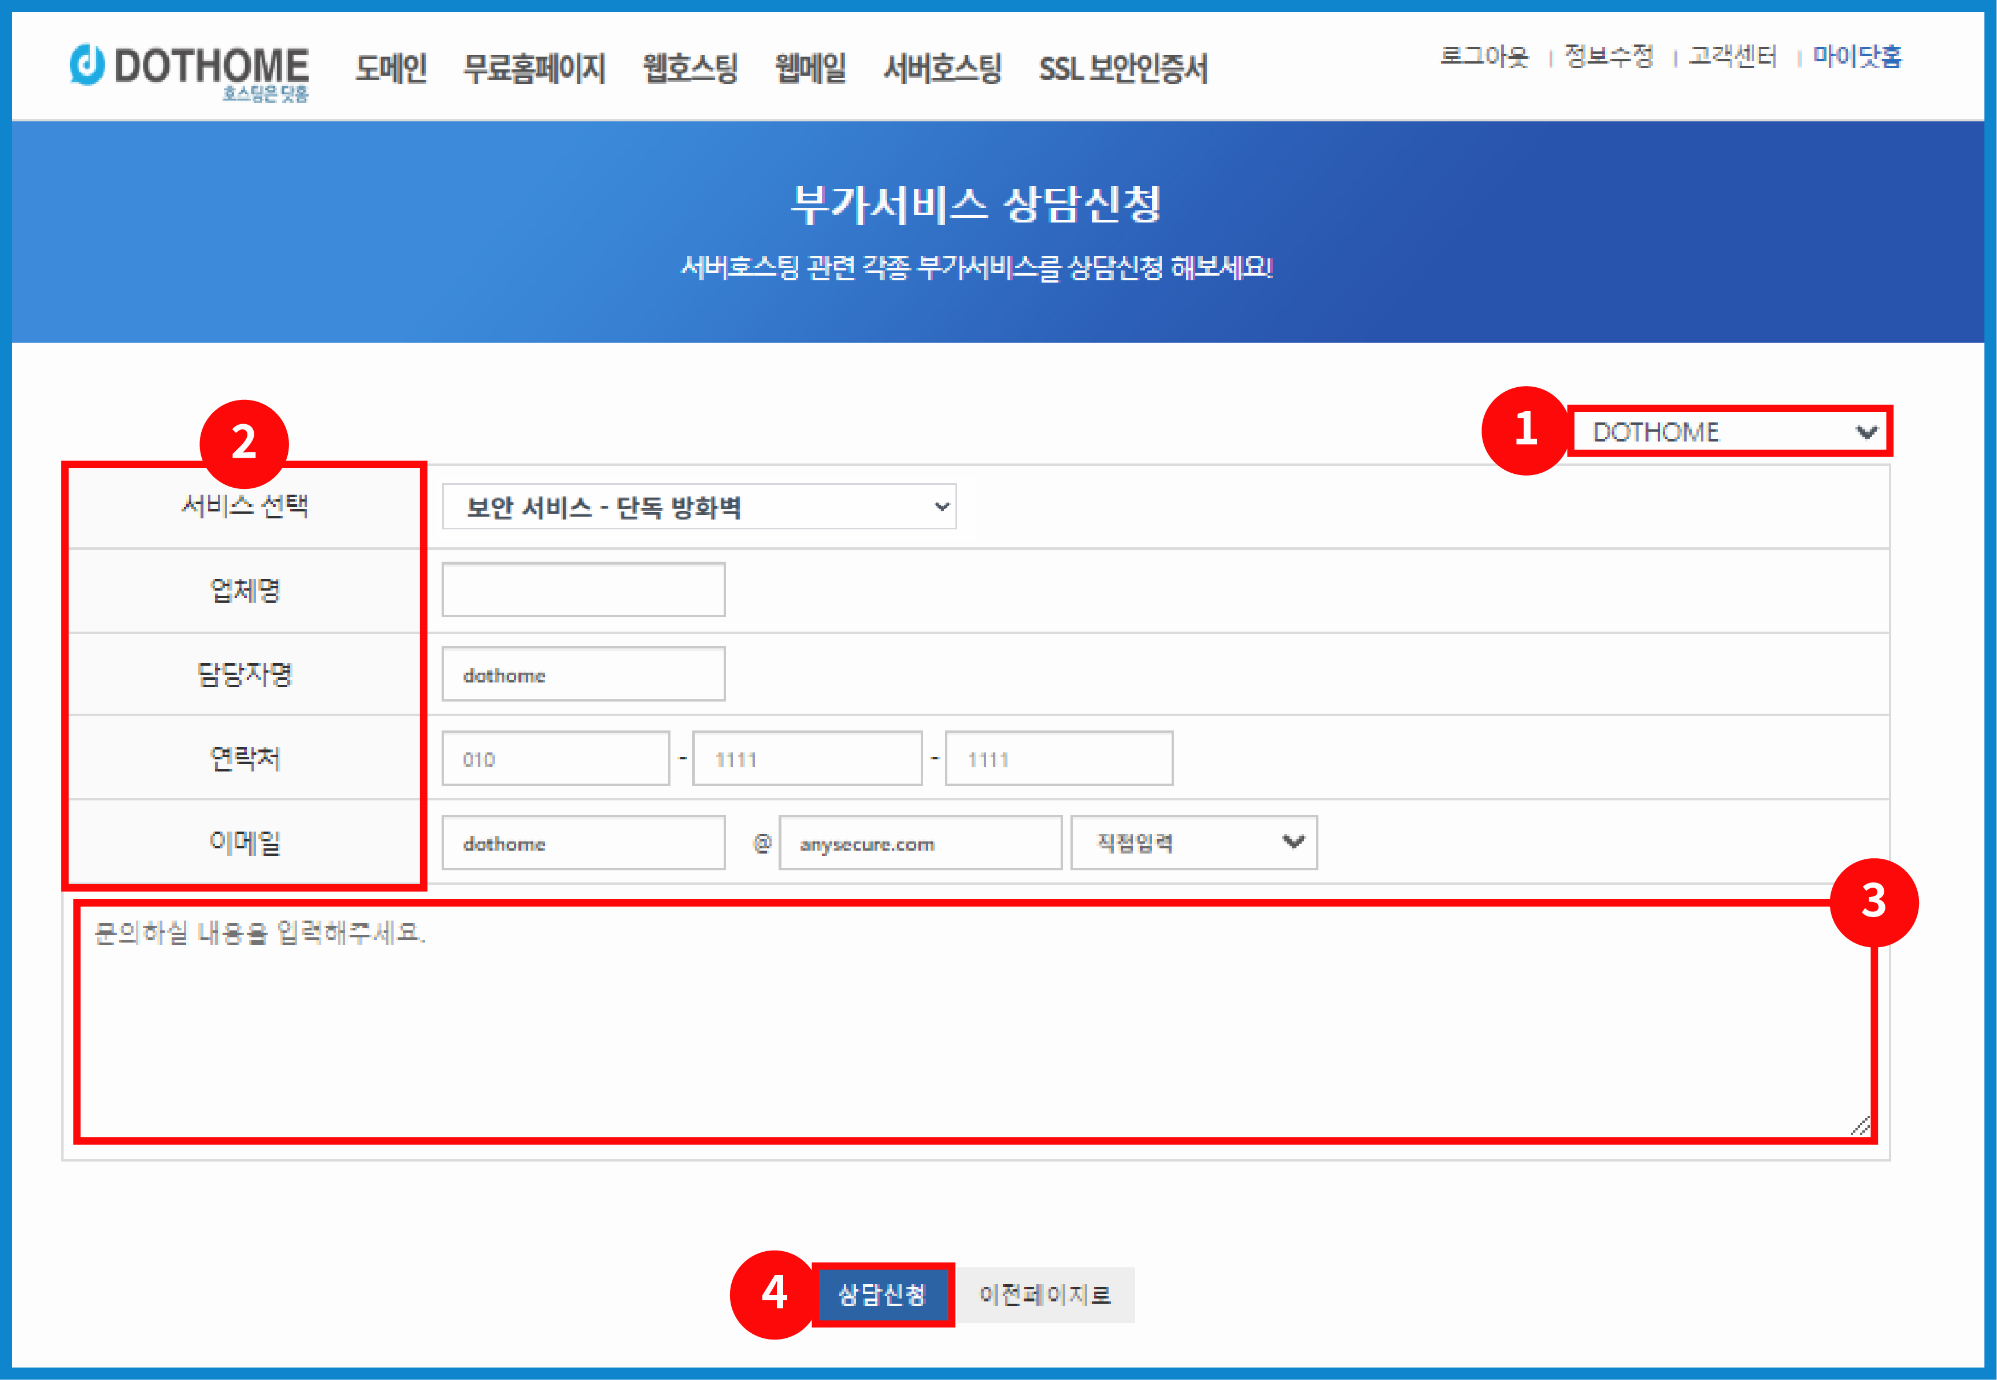The width and height of the screenshot is (1997, 1380).
Task: Go to the 고객센터 link
Action: [1732, 57]
